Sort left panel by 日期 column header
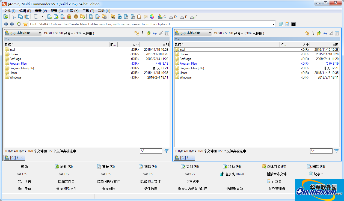344x201 pixels. pyautogui.click(x=155, y=44)
